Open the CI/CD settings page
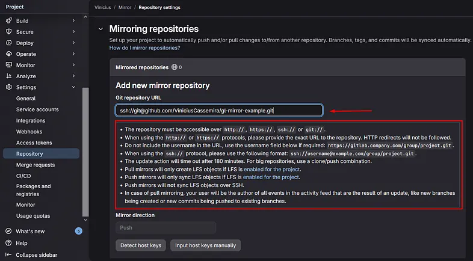 point(23,176)
